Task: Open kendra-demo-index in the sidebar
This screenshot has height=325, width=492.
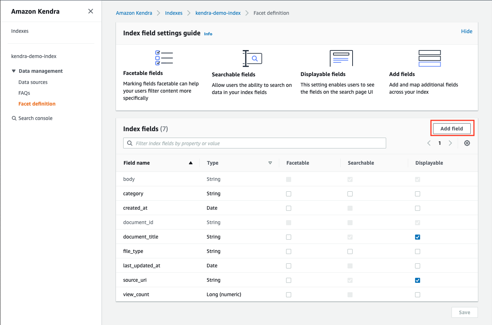Action: pos(34,56)
